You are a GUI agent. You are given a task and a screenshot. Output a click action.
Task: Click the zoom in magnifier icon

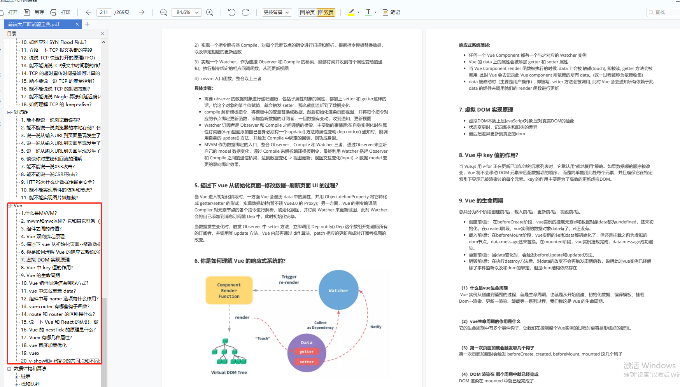pyautogui.click(x=210, y=12)
